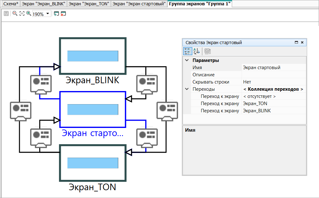Open the Экран "Экран_BLINK" tab
Image resolution: width=319 pixels, height=198 pixels.
click(x=44, y=4)
